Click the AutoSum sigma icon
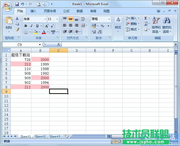180x146 pixels. 146,18
